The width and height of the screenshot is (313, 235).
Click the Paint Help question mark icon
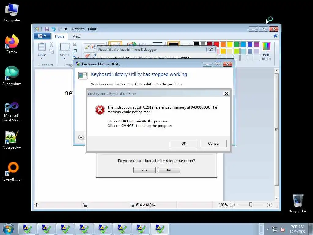click(276, 36)
